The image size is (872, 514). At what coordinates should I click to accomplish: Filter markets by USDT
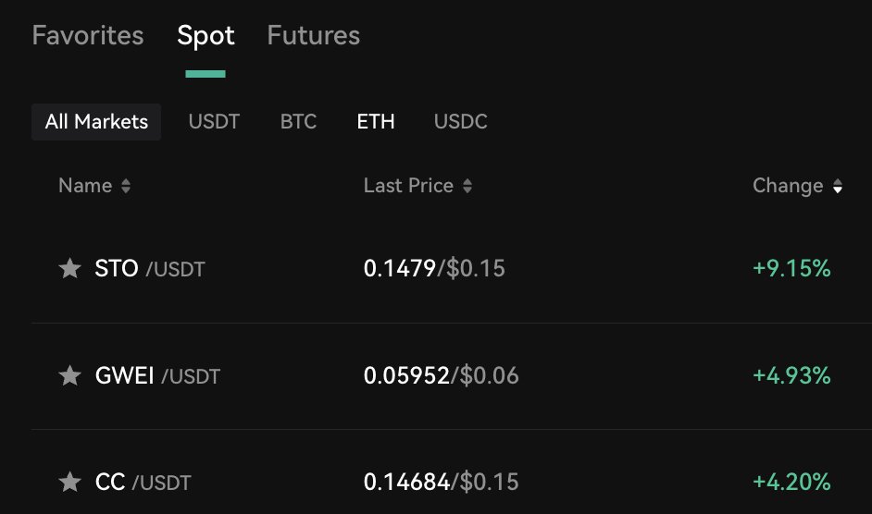(x=214, y=122)
